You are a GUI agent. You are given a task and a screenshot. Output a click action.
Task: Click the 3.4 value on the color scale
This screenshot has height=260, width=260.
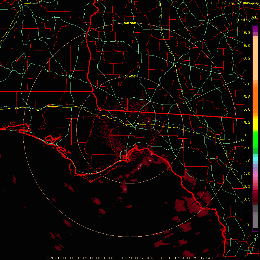click(x=247, y=135)
